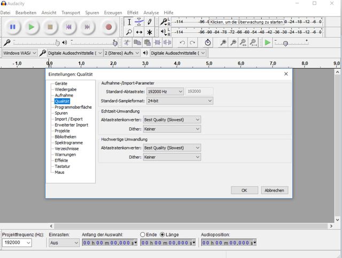Open 2 (Stereo) recording channels dropdown

[x=122, y=53]
